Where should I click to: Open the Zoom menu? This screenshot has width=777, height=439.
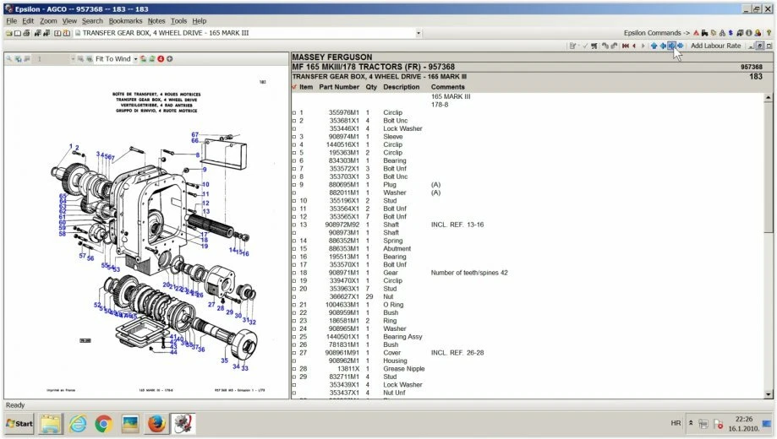[x=48, y=21]
